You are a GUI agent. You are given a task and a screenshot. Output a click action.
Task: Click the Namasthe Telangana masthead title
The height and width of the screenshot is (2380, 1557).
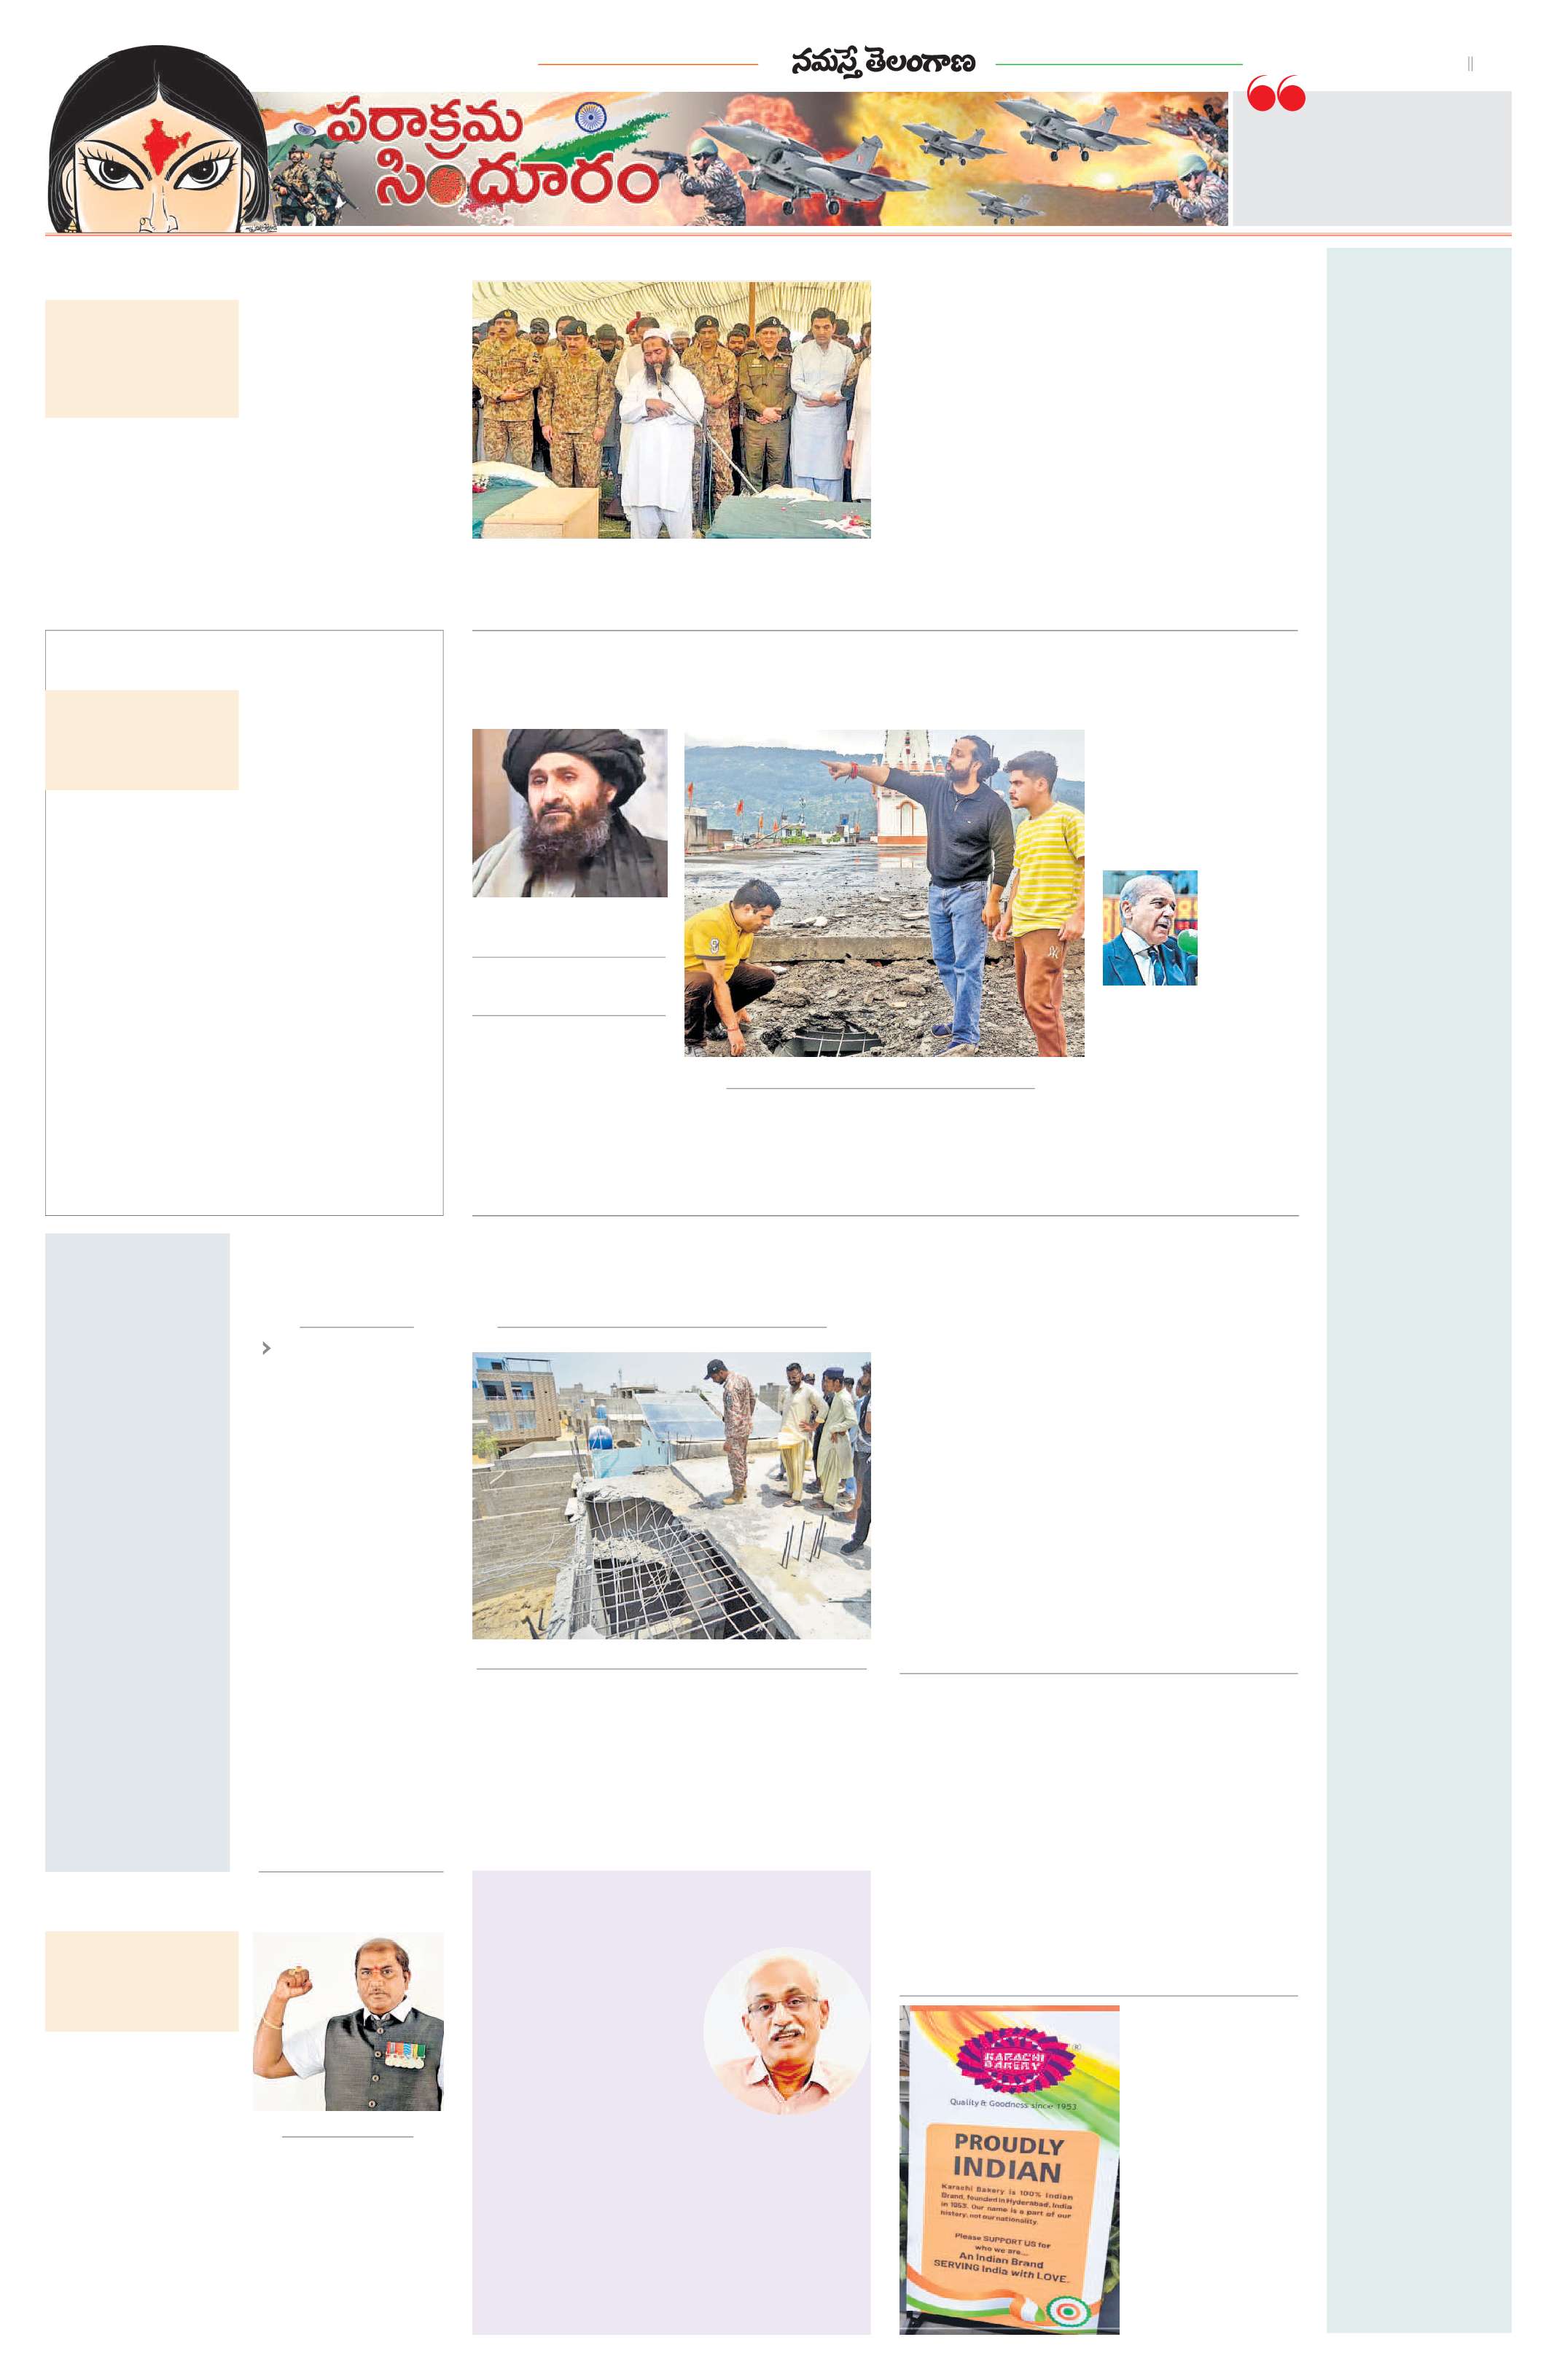(883, 63)
